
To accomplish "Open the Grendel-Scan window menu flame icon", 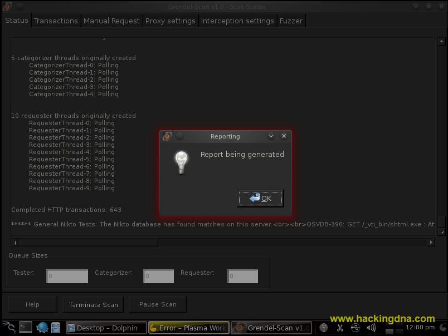I will click(x=7, y=7).
